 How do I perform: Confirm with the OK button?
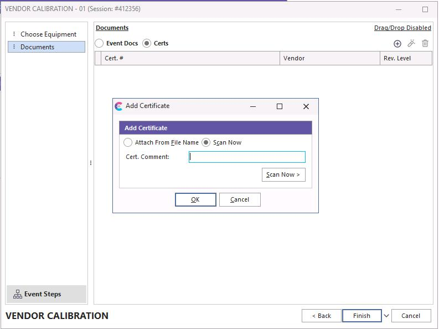click(x=195, y=199)
